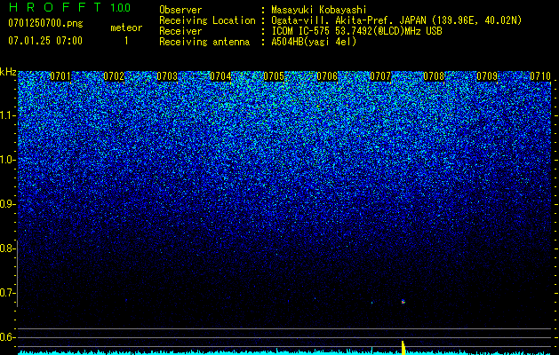Image resolution: width=559 pixels, height=355 pixels.
Task: Click the ICOM IC-575 receiver text
Action: click(356, 31)
